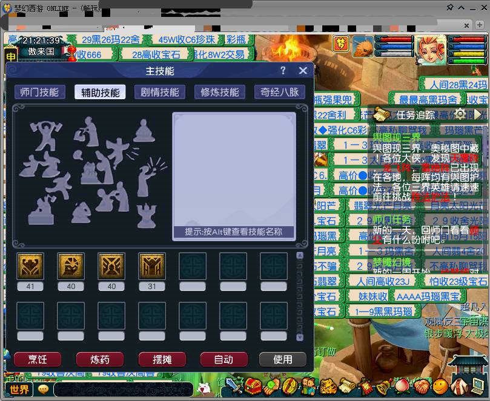This screenshot has height=401, width=490.
Task: Select the level 41 skill icon
Action: coord(30,266)
